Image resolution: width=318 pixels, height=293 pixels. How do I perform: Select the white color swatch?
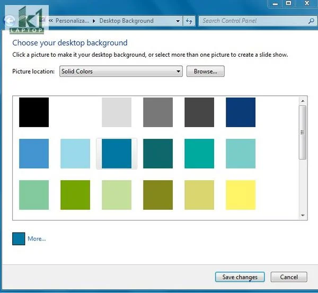pos(75,112)
